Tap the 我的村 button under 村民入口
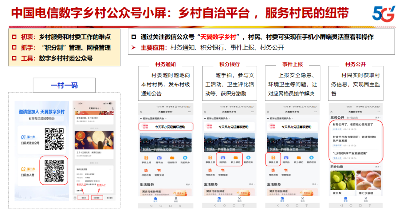Viewport: 401px width, 221px height. coord(84,198)
